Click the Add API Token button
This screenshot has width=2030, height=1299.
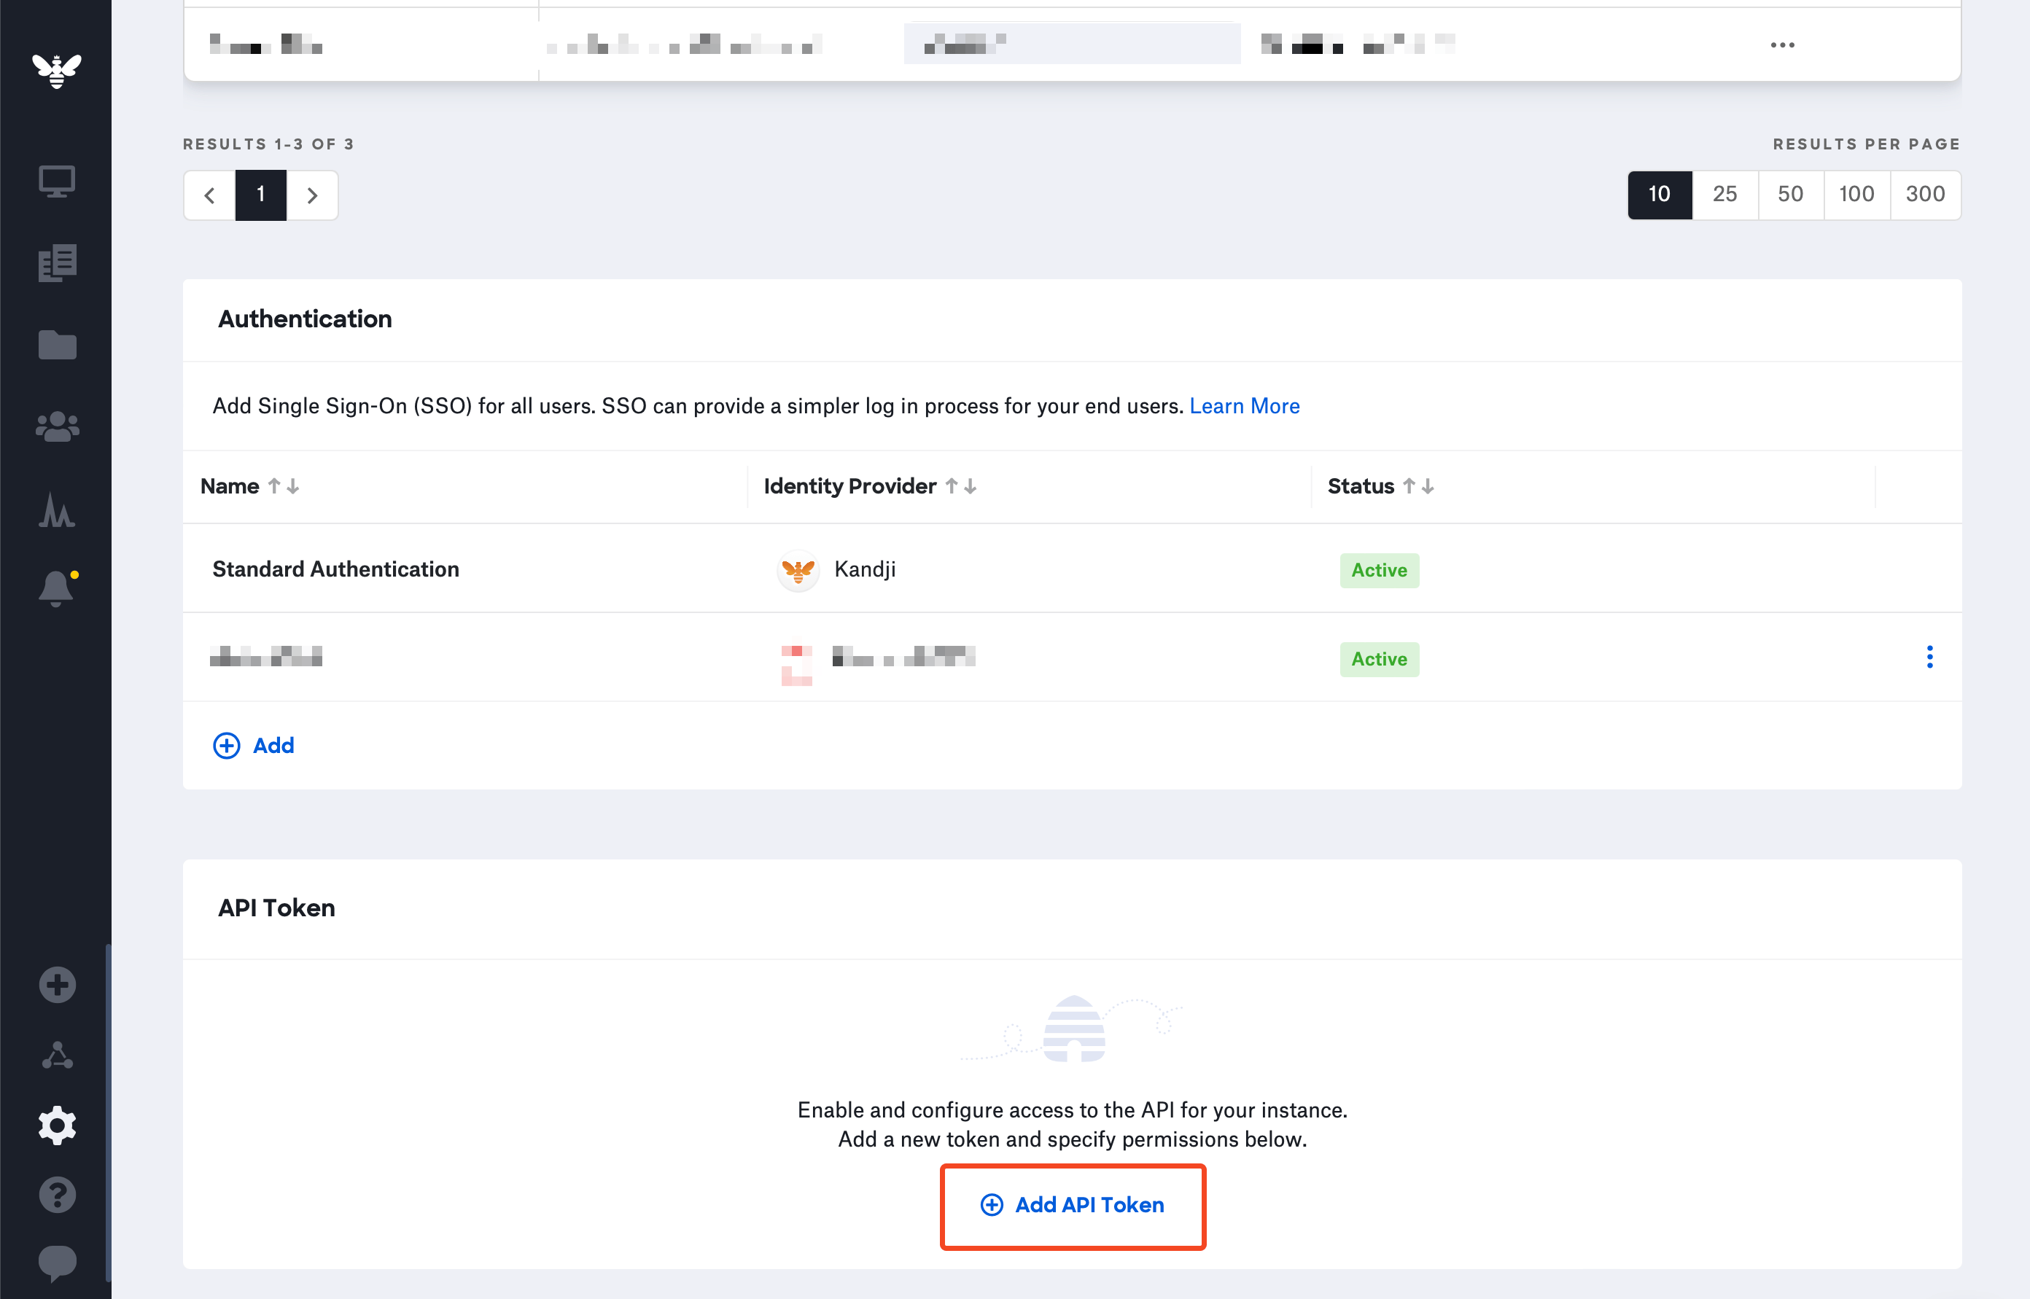tap(1073, 1206)
